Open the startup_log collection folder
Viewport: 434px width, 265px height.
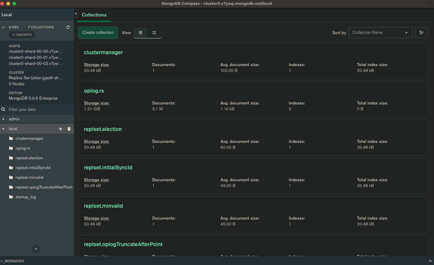tap(26, 197)
